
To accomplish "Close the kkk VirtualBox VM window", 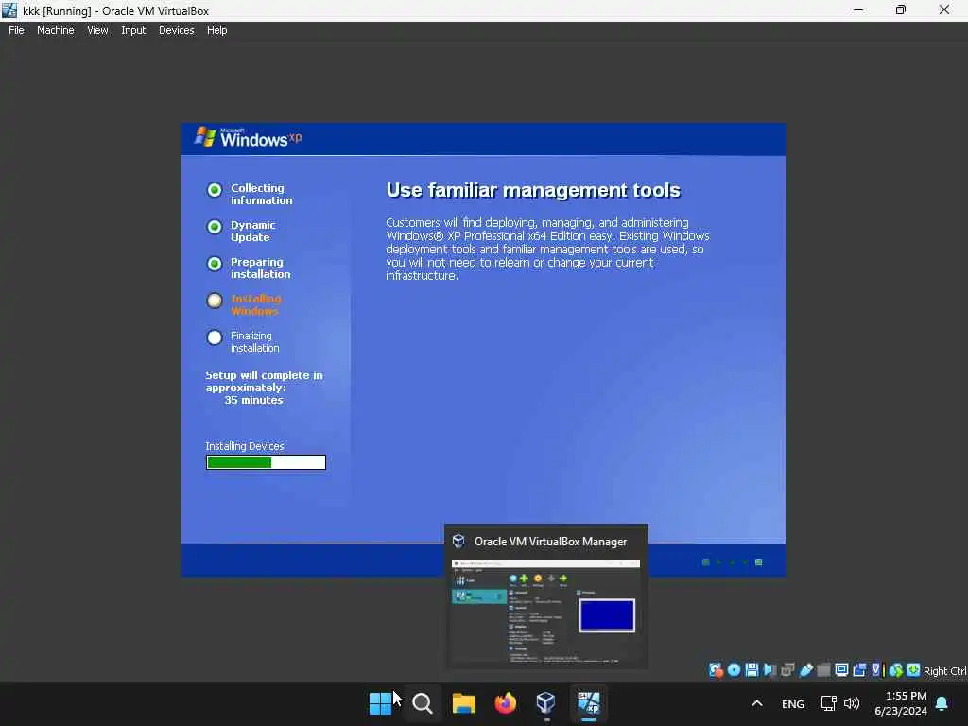I will pyautogui.click(x=944, y=10).
